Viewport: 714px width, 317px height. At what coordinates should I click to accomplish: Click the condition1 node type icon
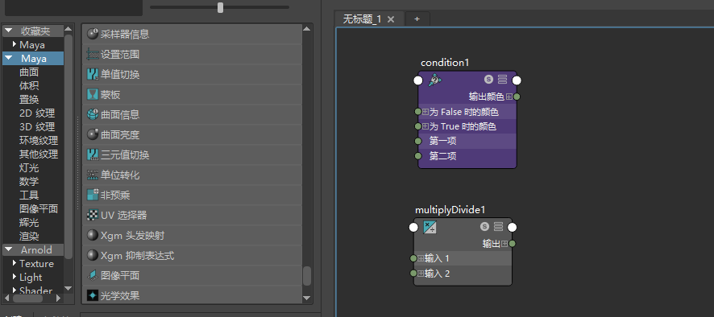[x=435, y=80]
